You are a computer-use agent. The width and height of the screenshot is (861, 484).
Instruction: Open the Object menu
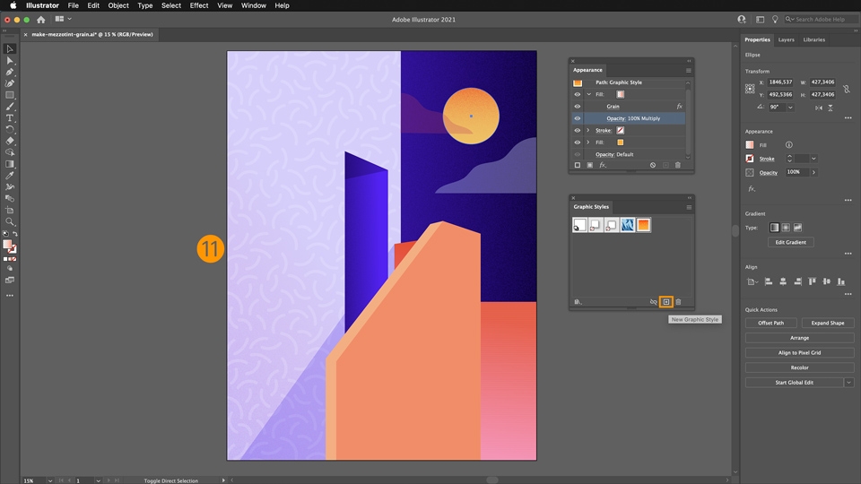[x=118, y=5]
